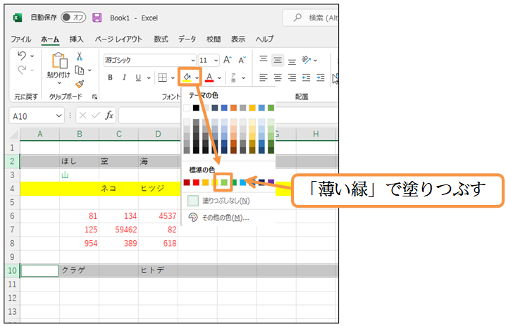Expand the font size dropdown showing 11

tap(216, 60)
